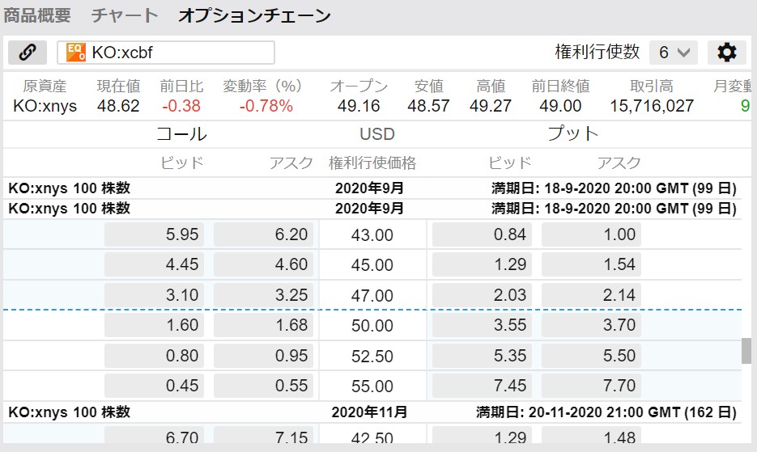Click put bid 5.35 at strike 52.50
The image size is (757, 452).
482,356
